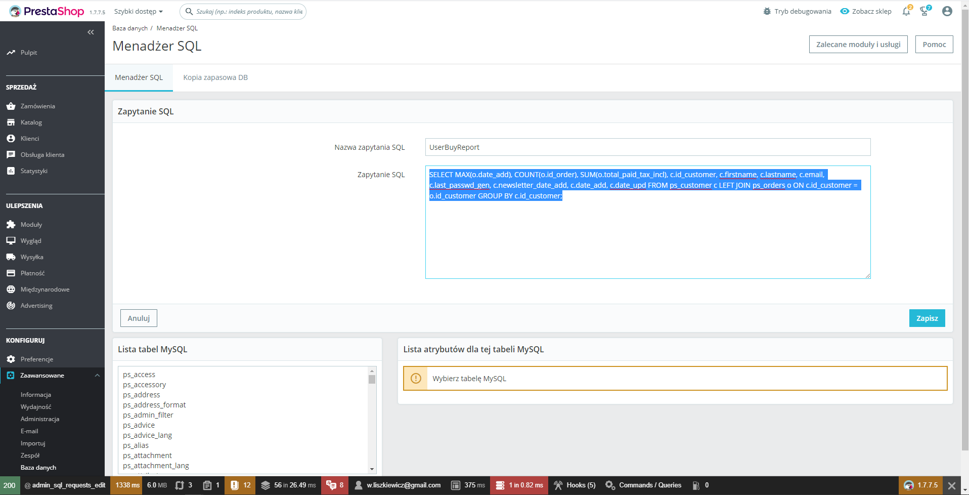This screenshot has width=969, height=495.
Task: Open the w.liszkiewicz@gmail.com security panel
Action: click(x=397, y=485)
